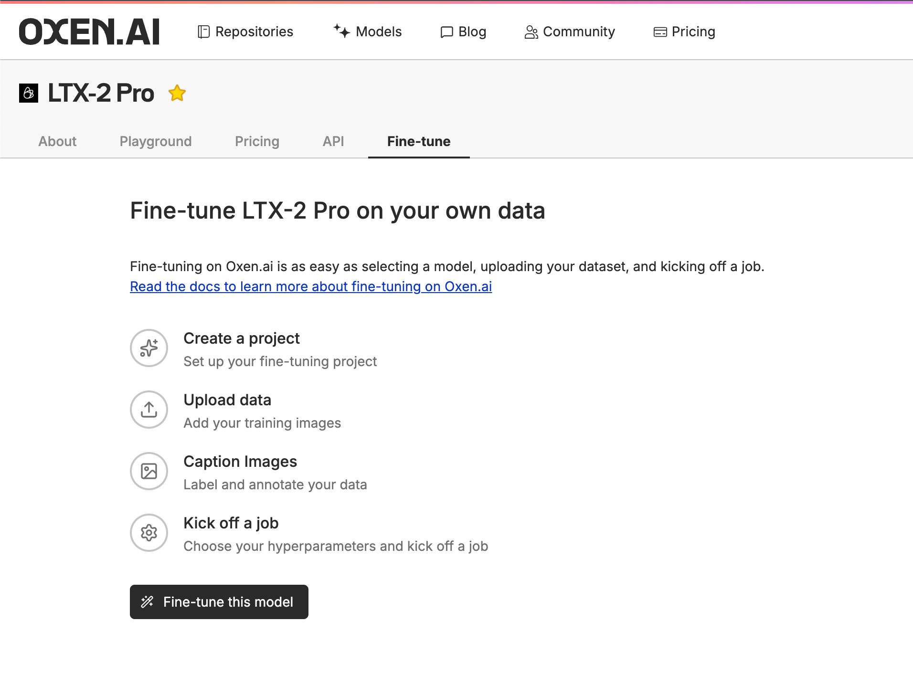
Task: Click the Upload data arrow icon
Action: [x=149, y=410]
